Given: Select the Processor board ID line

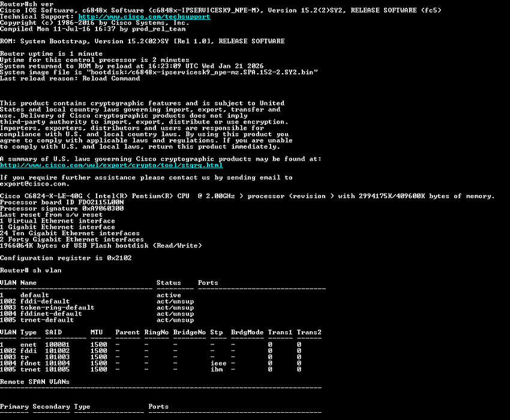Looking at the screenshot, I should pyautogui.click(x=62, y=202).
